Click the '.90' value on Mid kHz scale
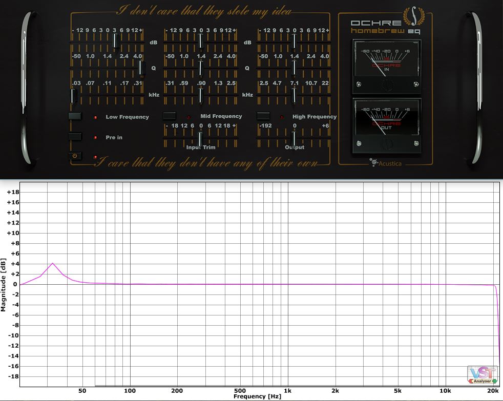503x401 pixels. coord(201,83)
